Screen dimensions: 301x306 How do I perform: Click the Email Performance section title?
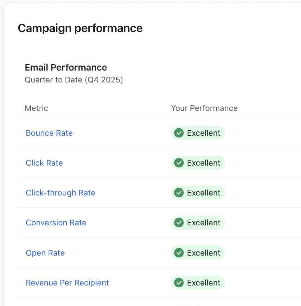pos(66,68)
